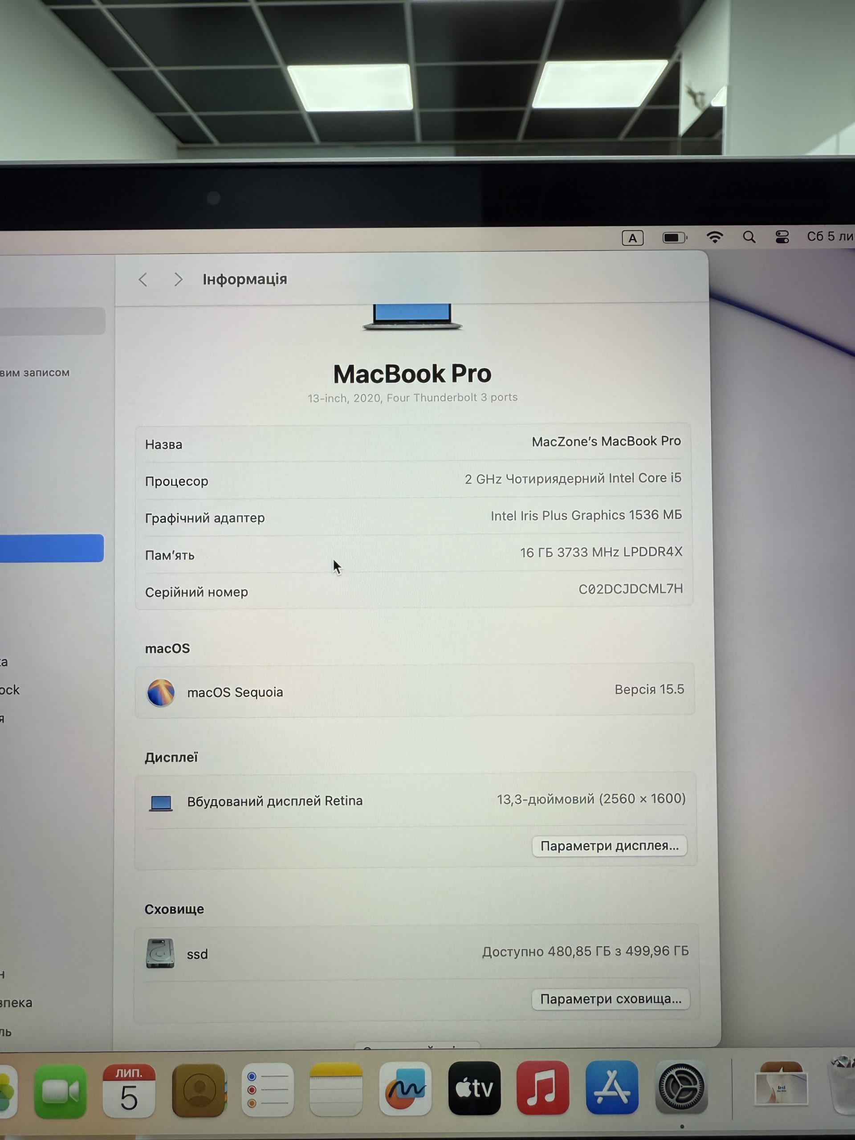This screenshot has width=855, height=1140.
Task: Click the Версія 15.5 text
Action: (649, 689)
